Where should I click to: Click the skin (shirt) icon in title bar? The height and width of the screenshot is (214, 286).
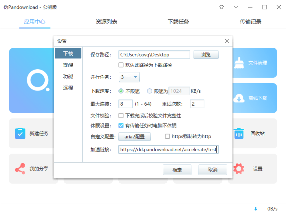click(222, 7)
